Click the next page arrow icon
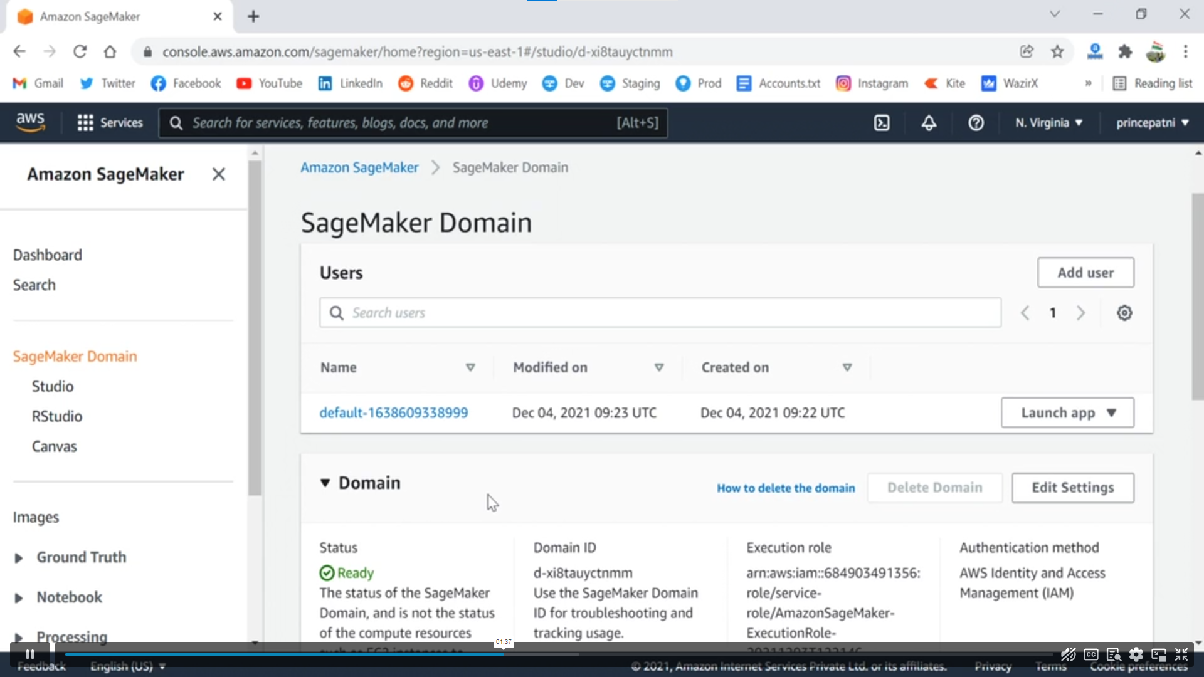Image resolution: width=1204 pixels, height=677 pixels. click(x=1081, y=312)
